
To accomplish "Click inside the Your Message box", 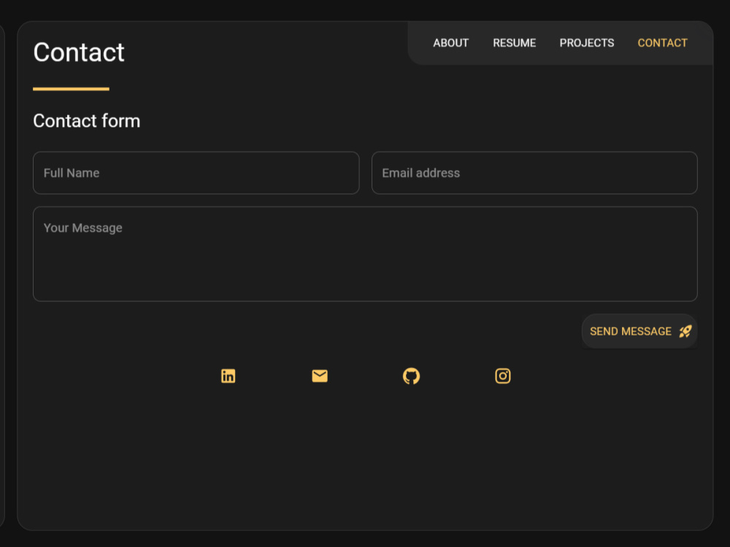I will [365, 254].
